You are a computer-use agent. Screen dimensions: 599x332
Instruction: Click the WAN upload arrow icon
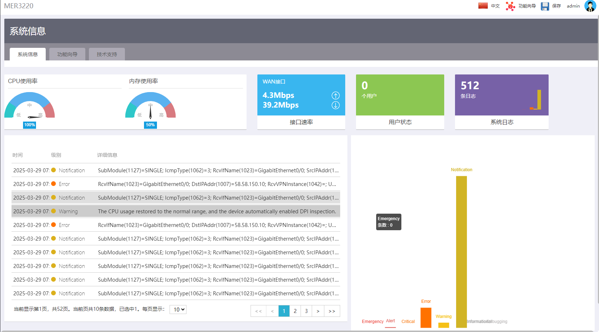pyautogui.click(x=335, y=95)
